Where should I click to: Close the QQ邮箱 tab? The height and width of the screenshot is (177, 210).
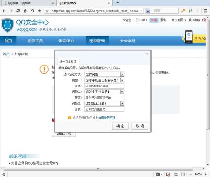pos(53,3)
